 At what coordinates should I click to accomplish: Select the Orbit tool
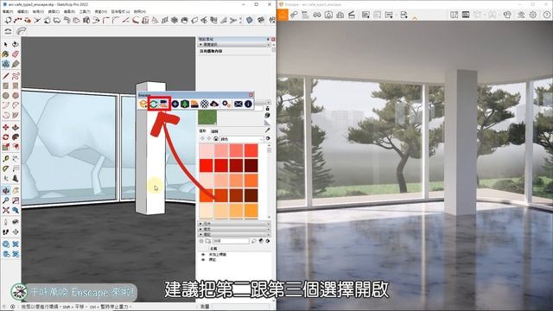(6, 191)
